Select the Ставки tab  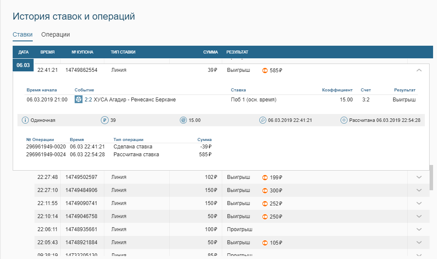(22, 34)
